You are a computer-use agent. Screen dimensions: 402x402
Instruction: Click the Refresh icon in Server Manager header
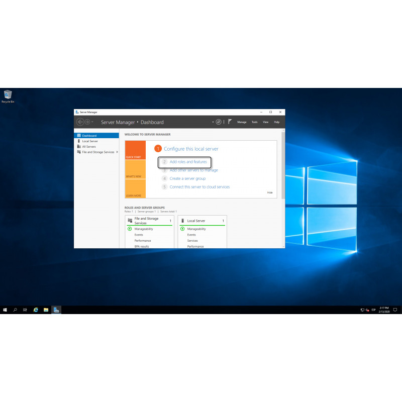(x=219, y=122)
